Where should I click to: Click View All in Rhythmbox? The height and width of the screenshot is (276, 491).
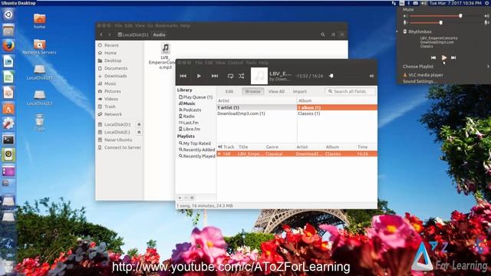coord(276,91)
